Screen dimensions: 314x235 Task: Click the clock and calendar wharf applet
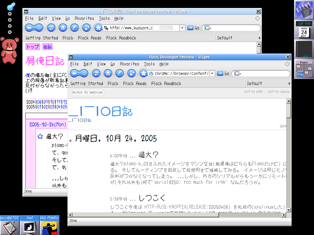tap(304, 30)
